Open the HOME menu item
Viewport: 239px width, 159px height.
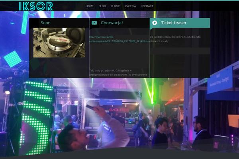(x=90, y=6)
